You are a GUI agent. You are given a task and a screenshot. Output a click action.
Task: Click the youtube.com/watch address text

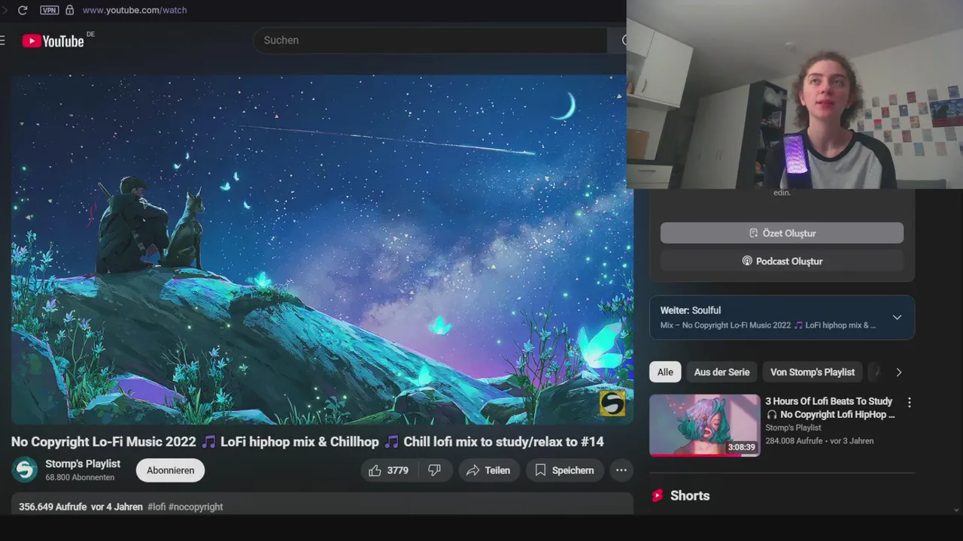click(135, 10)
